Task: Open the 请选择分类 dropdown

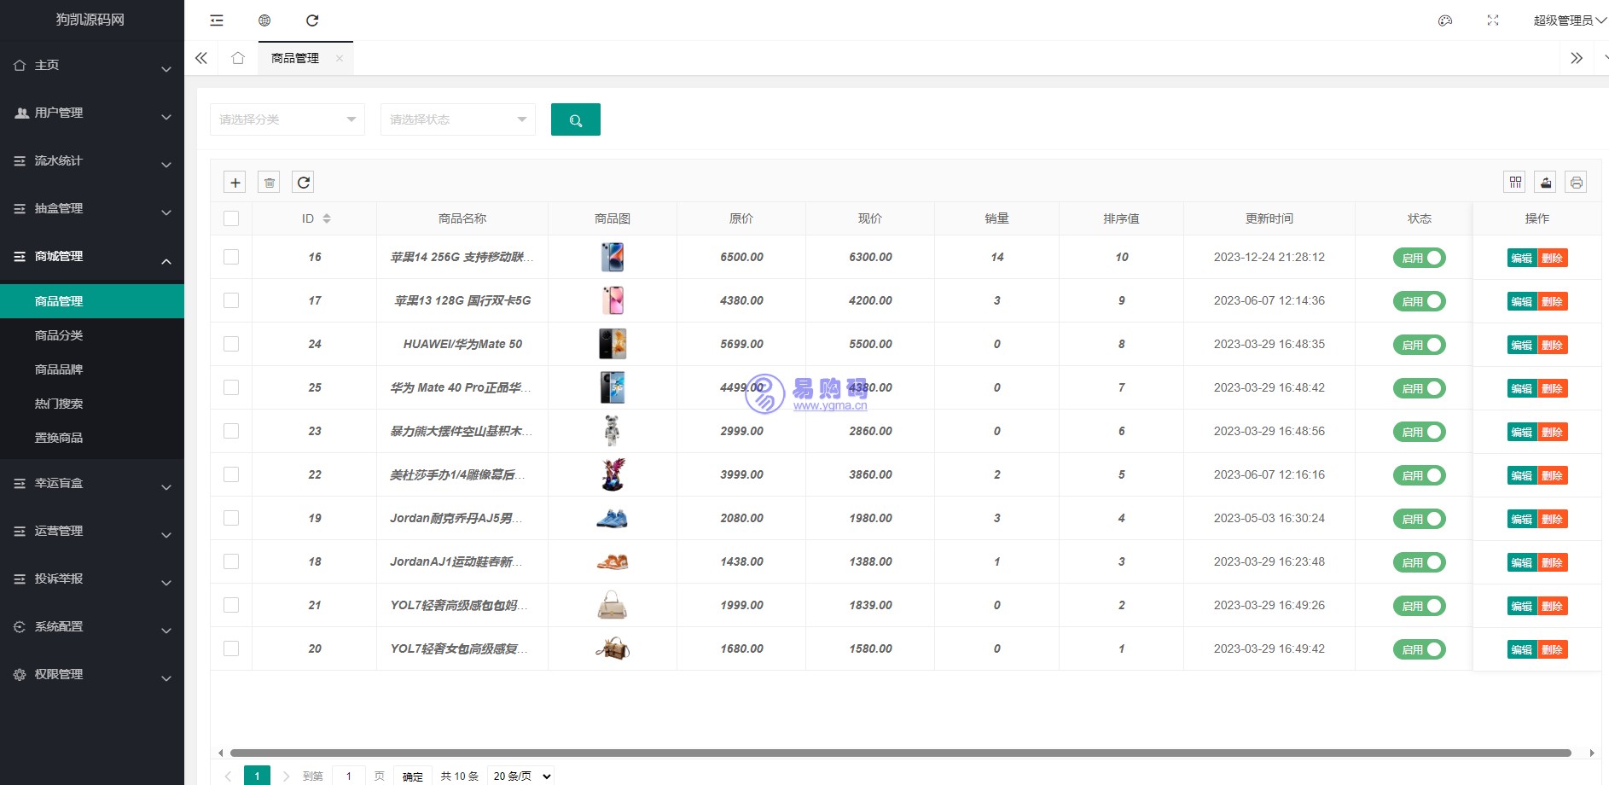Action: click(x=287, y=119)
